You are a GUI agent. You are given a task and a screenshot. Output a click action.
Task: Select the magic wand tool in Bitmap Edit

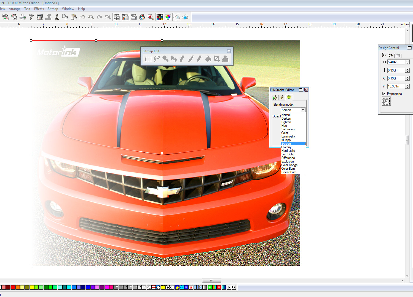point(165,59)
